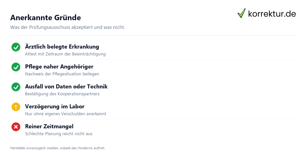Image resolution: width=307 pixels, height=161 pixels.
Task: Select the Pflege naher Angehöriger heading
Action: pos(59,67)
